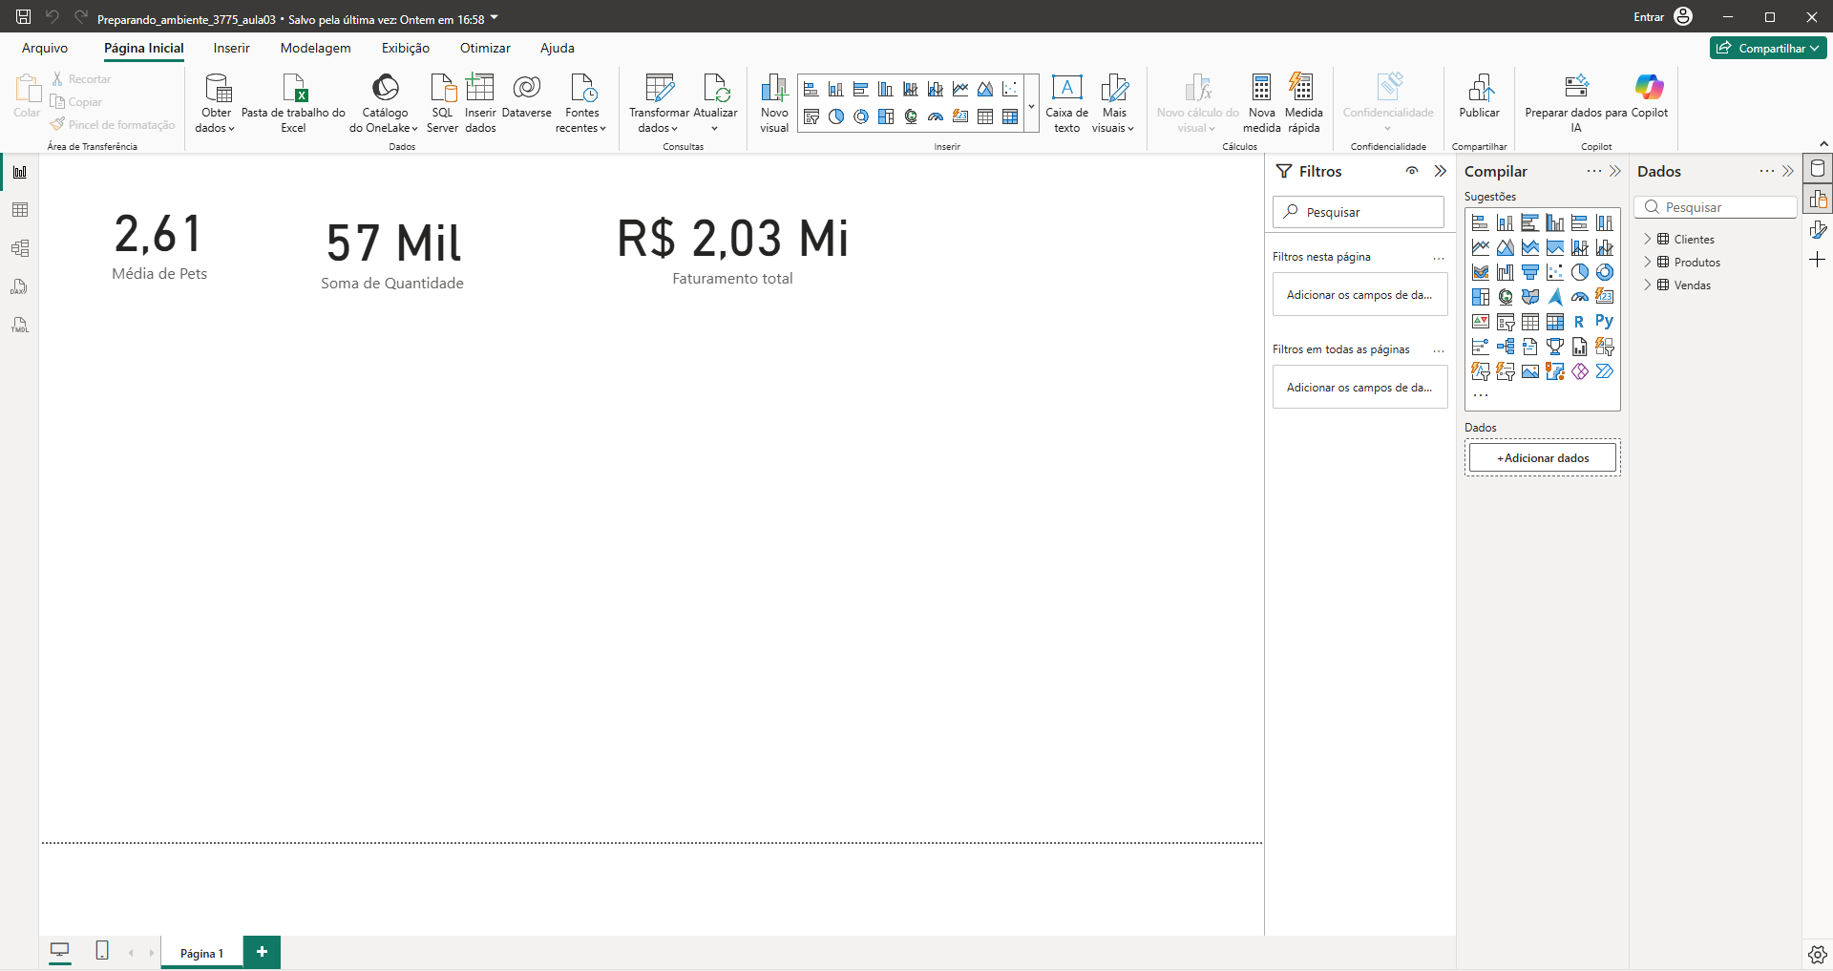Collapse the Compilar pane
This screenshot has width=1833, height=971.
tap(1614, 171)
